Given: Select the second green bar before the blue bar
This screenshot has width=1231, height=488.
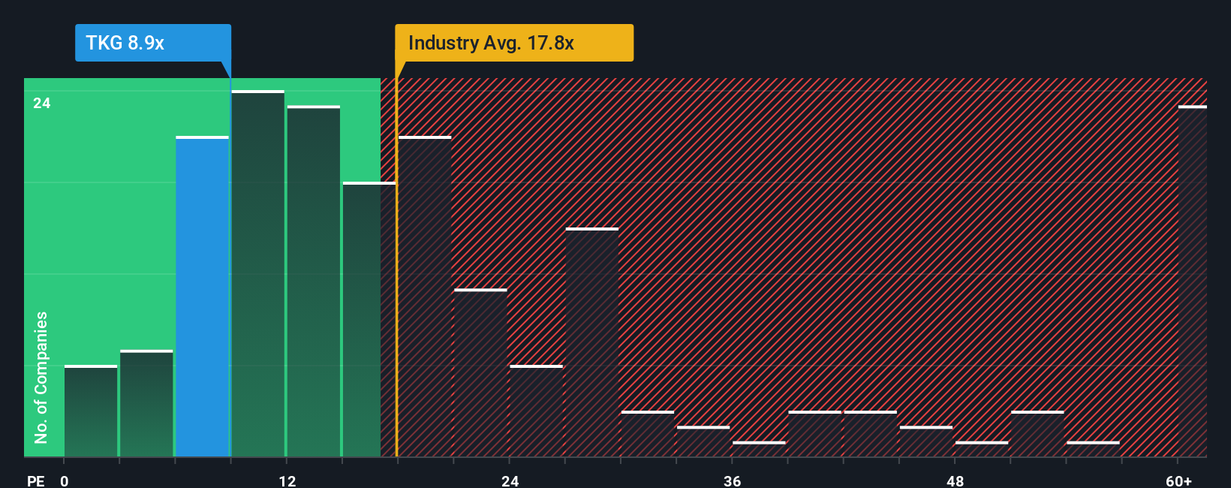Looking at the screenshot, I should click(146, 403).
